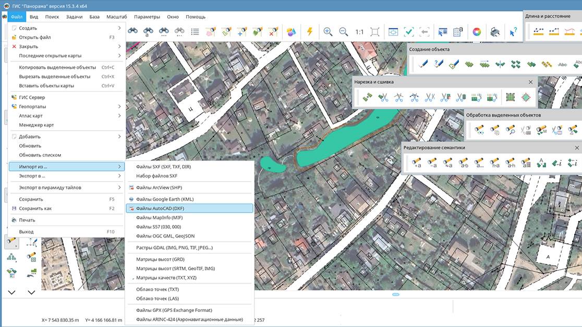Expand Экспорт в пирамиду тайлов submenu
582x327 pixels.
click(66, 187)
